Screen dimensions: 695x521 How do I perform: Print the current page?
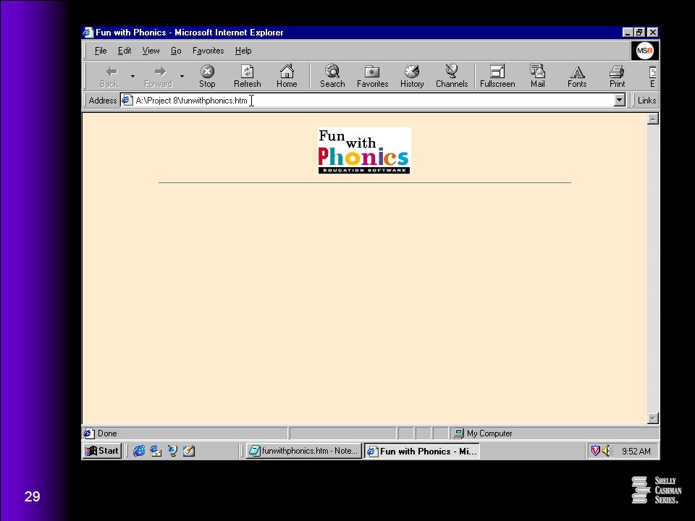[617, 77]
